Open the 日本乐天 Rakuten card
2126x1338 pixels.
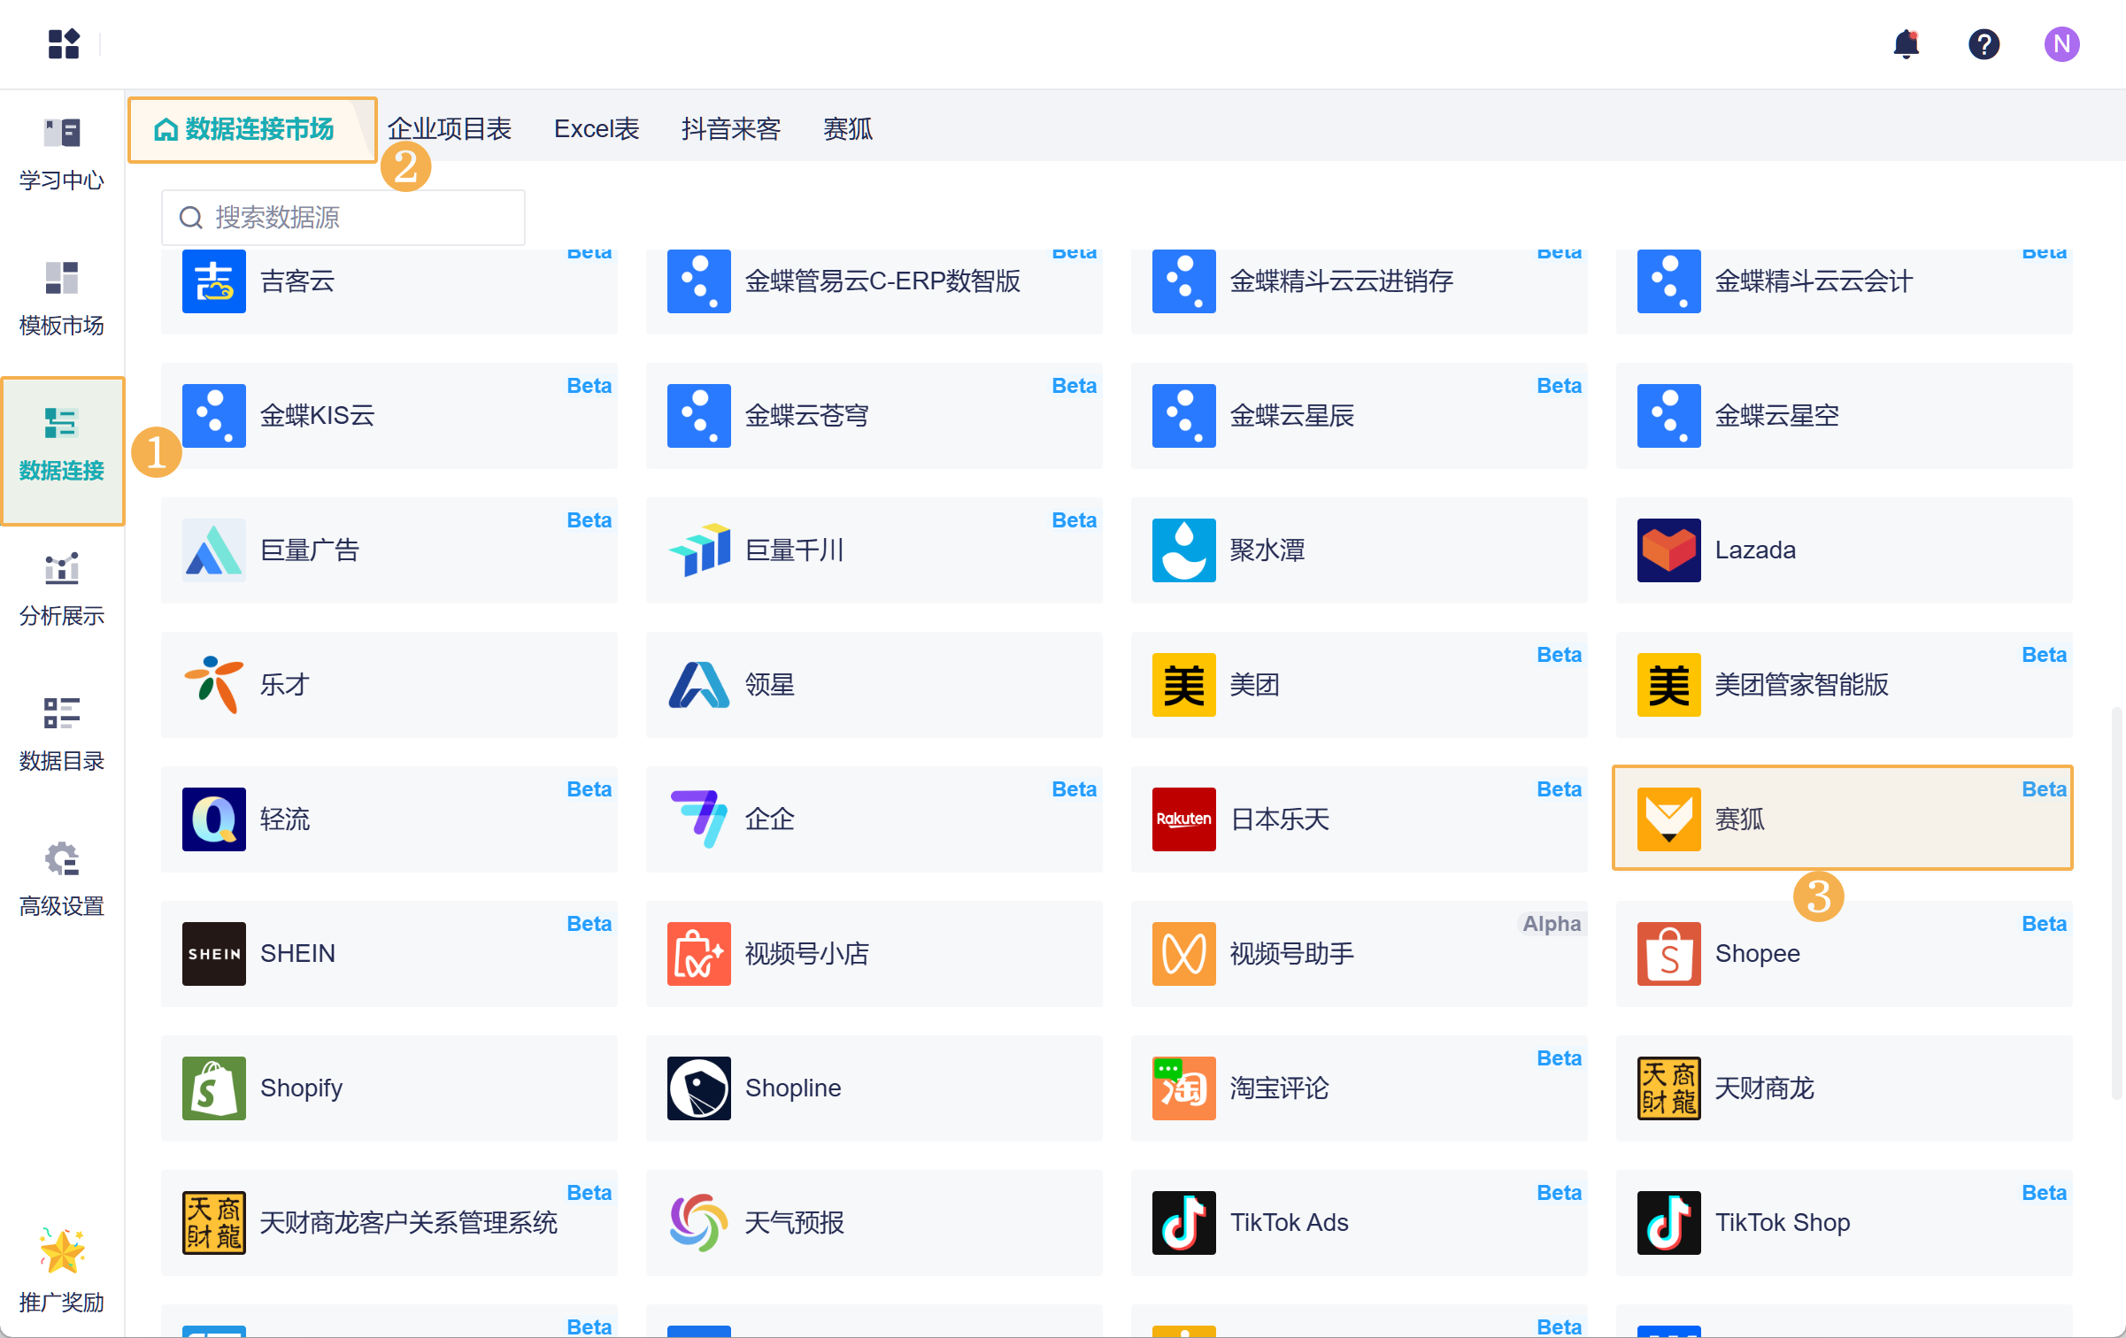[x=1359, y=819]
